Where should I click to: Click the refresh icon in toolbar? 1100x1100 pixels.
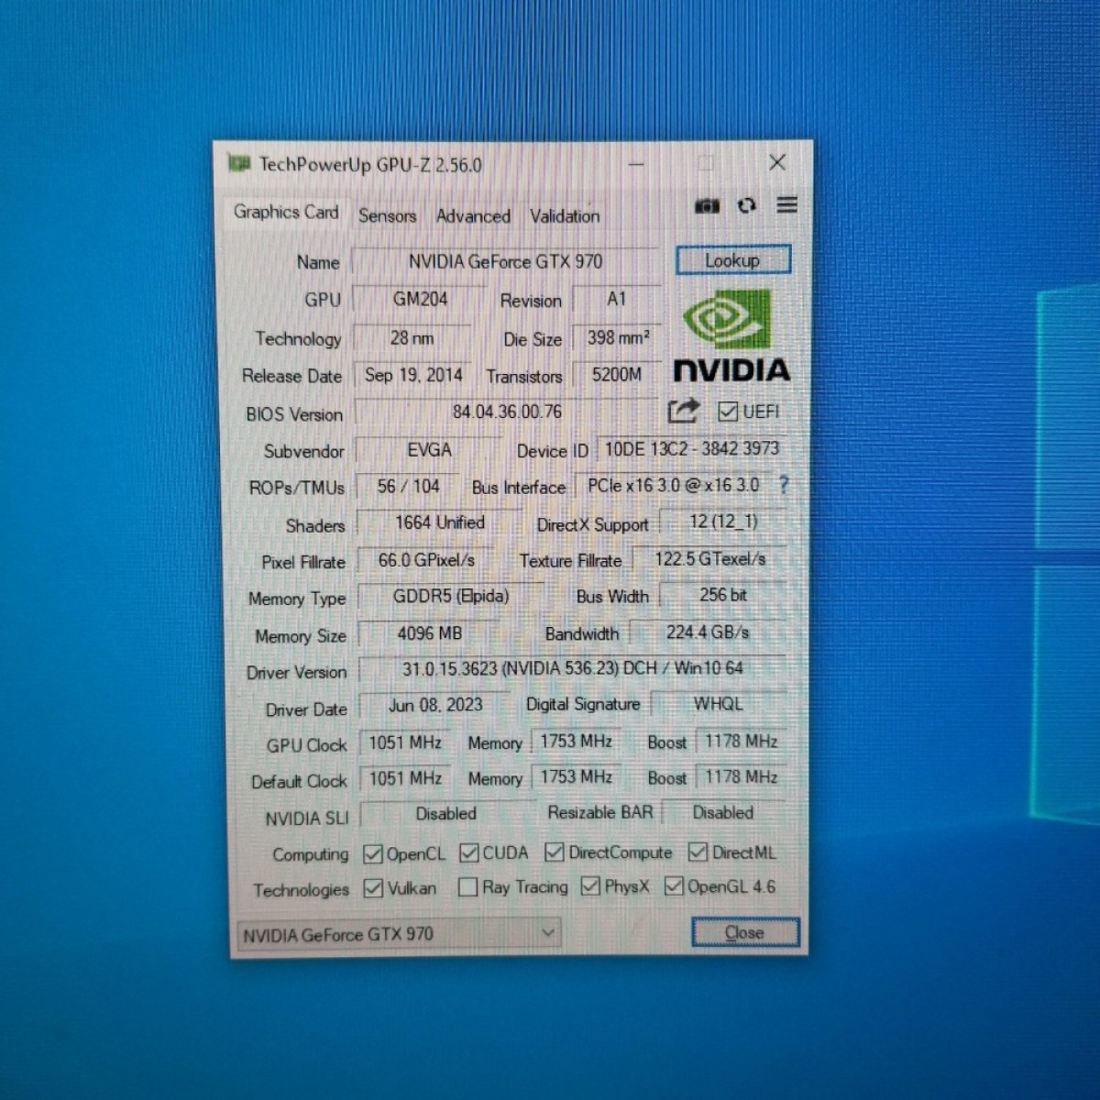pyautogui.click(x=747, y=205)
